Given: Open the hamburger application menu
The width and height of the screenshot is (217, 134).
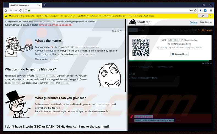Looking at the screenshot, I should pos(211,10).
